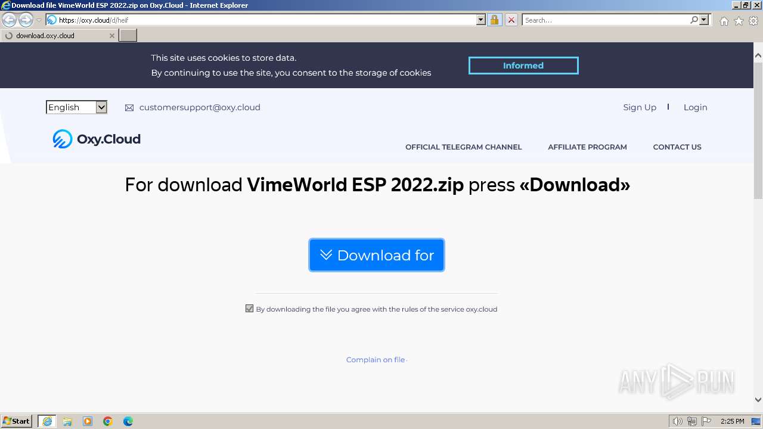Screen dimensions: 763x429
Task: Open Favorites star icon
Action: coord(739,21)
